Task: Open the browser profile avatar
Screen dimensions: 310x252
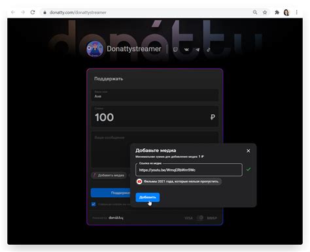Action: point(286,12)
